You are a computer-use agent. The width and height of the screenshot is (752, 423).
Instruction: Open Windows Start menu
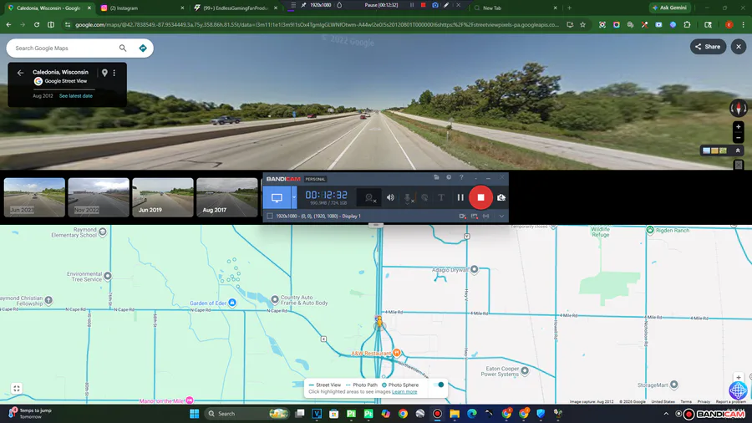tap(194, 414)
